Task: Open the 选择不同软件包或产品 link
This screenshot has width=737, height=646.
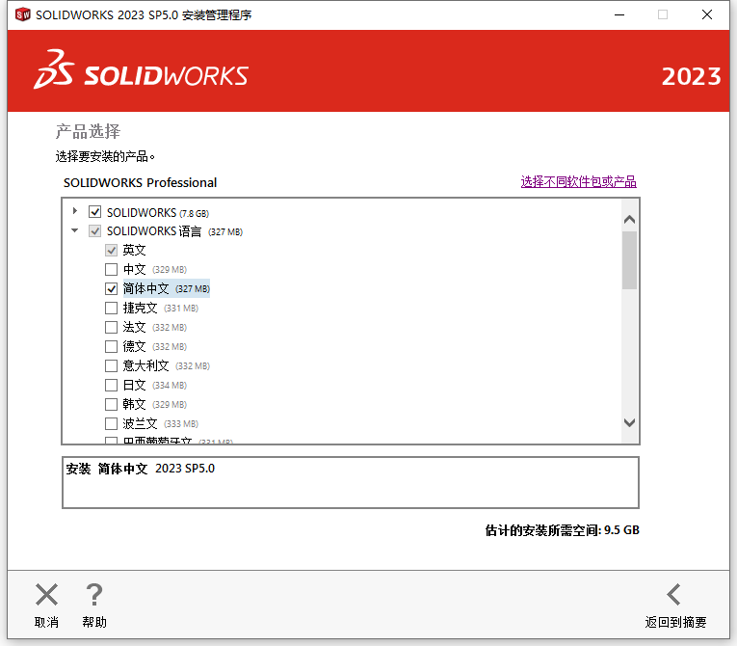Action: point(579,181)
